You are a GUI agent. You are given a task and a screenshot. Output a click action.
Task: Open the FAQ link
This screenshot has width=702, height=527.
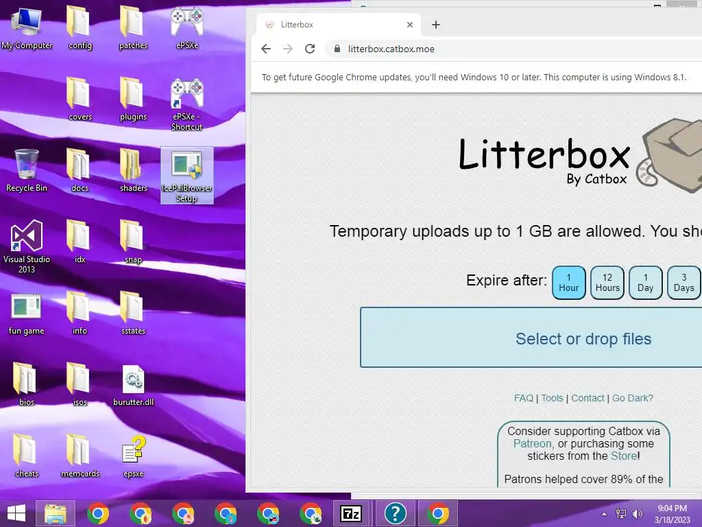[523, 398]
